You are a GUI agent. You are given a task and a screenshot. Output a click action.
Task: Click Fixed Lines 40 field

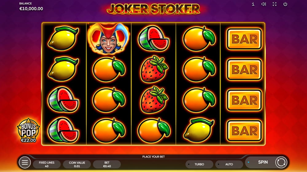pyautogui.click(x=47, y=164)
